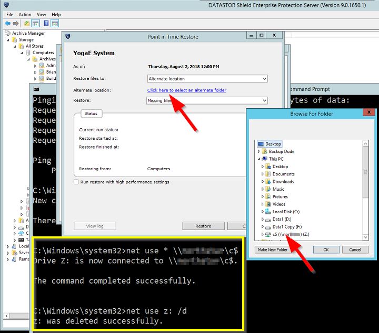Click the Up one level toolbar icon
This screenshot has width=379, height=333.
click(x=27, y=24)
